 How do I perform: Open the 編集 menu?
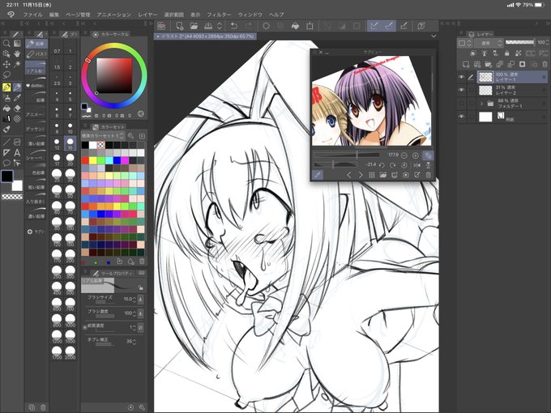click(x=54, y=15)
